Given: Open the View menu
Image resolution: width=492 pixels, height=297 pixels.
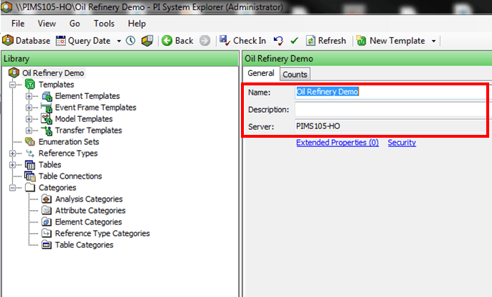Looking at the screenshot, I should tap(47, 24).
